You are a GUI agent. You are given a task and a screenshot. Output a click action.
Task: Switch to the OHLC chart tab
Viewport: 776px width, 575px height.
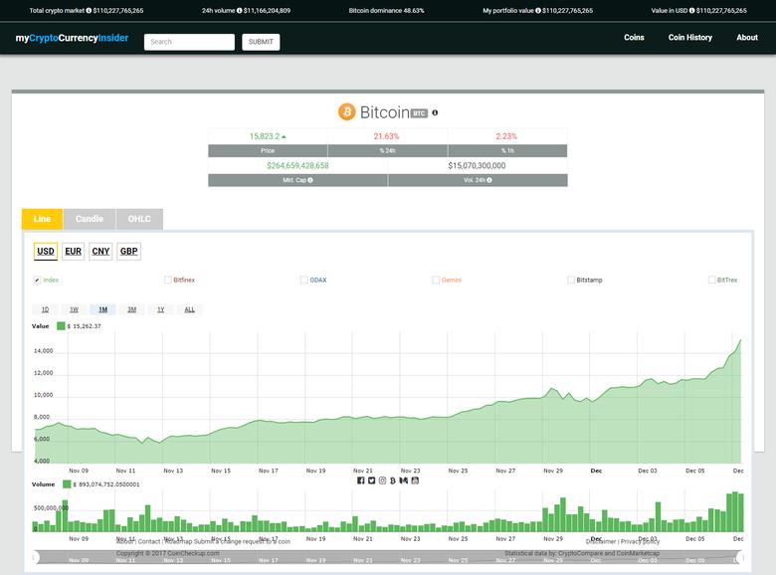pyautogui.click(x=139, y=219)
